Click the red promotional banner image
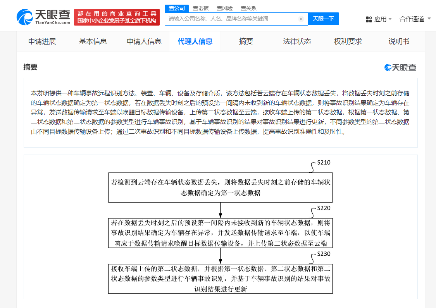 click(x=117, y=17)
